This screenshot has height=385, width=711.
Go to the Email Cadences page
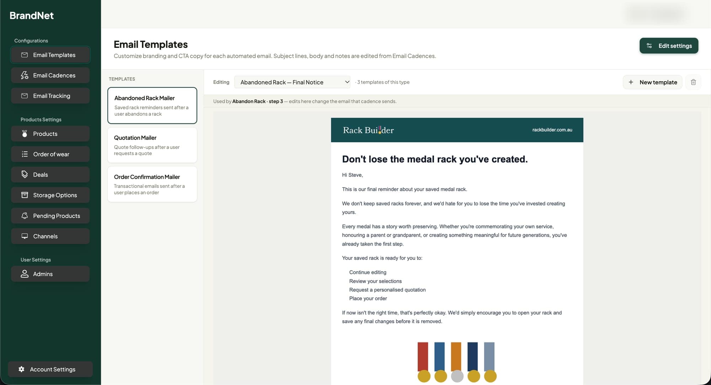50,75
